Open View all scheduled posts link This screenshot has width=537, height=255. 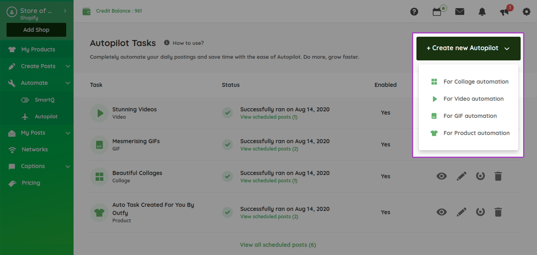click(x=278, y=245)
